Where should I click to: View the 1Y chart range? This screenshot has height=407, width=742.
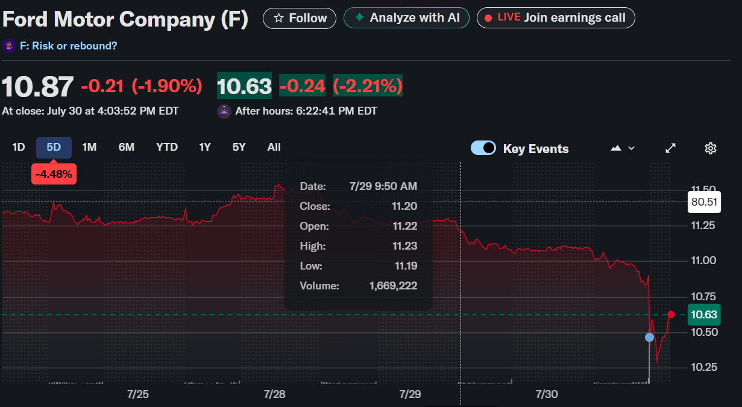[205, 147]
